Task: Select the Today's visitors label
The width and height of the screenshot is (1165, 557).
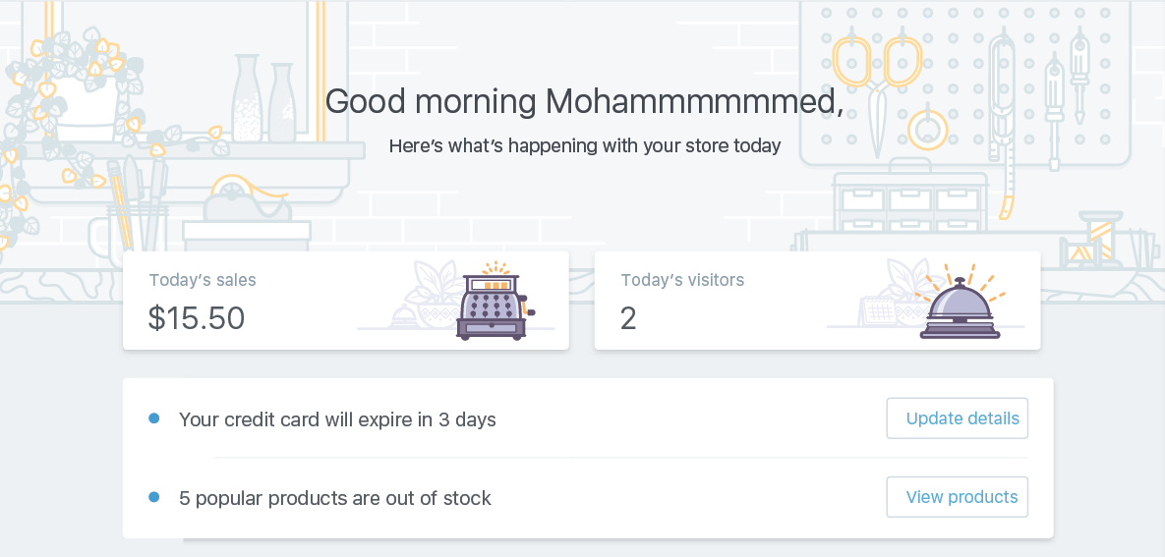Action: click(x=682, y=280)
